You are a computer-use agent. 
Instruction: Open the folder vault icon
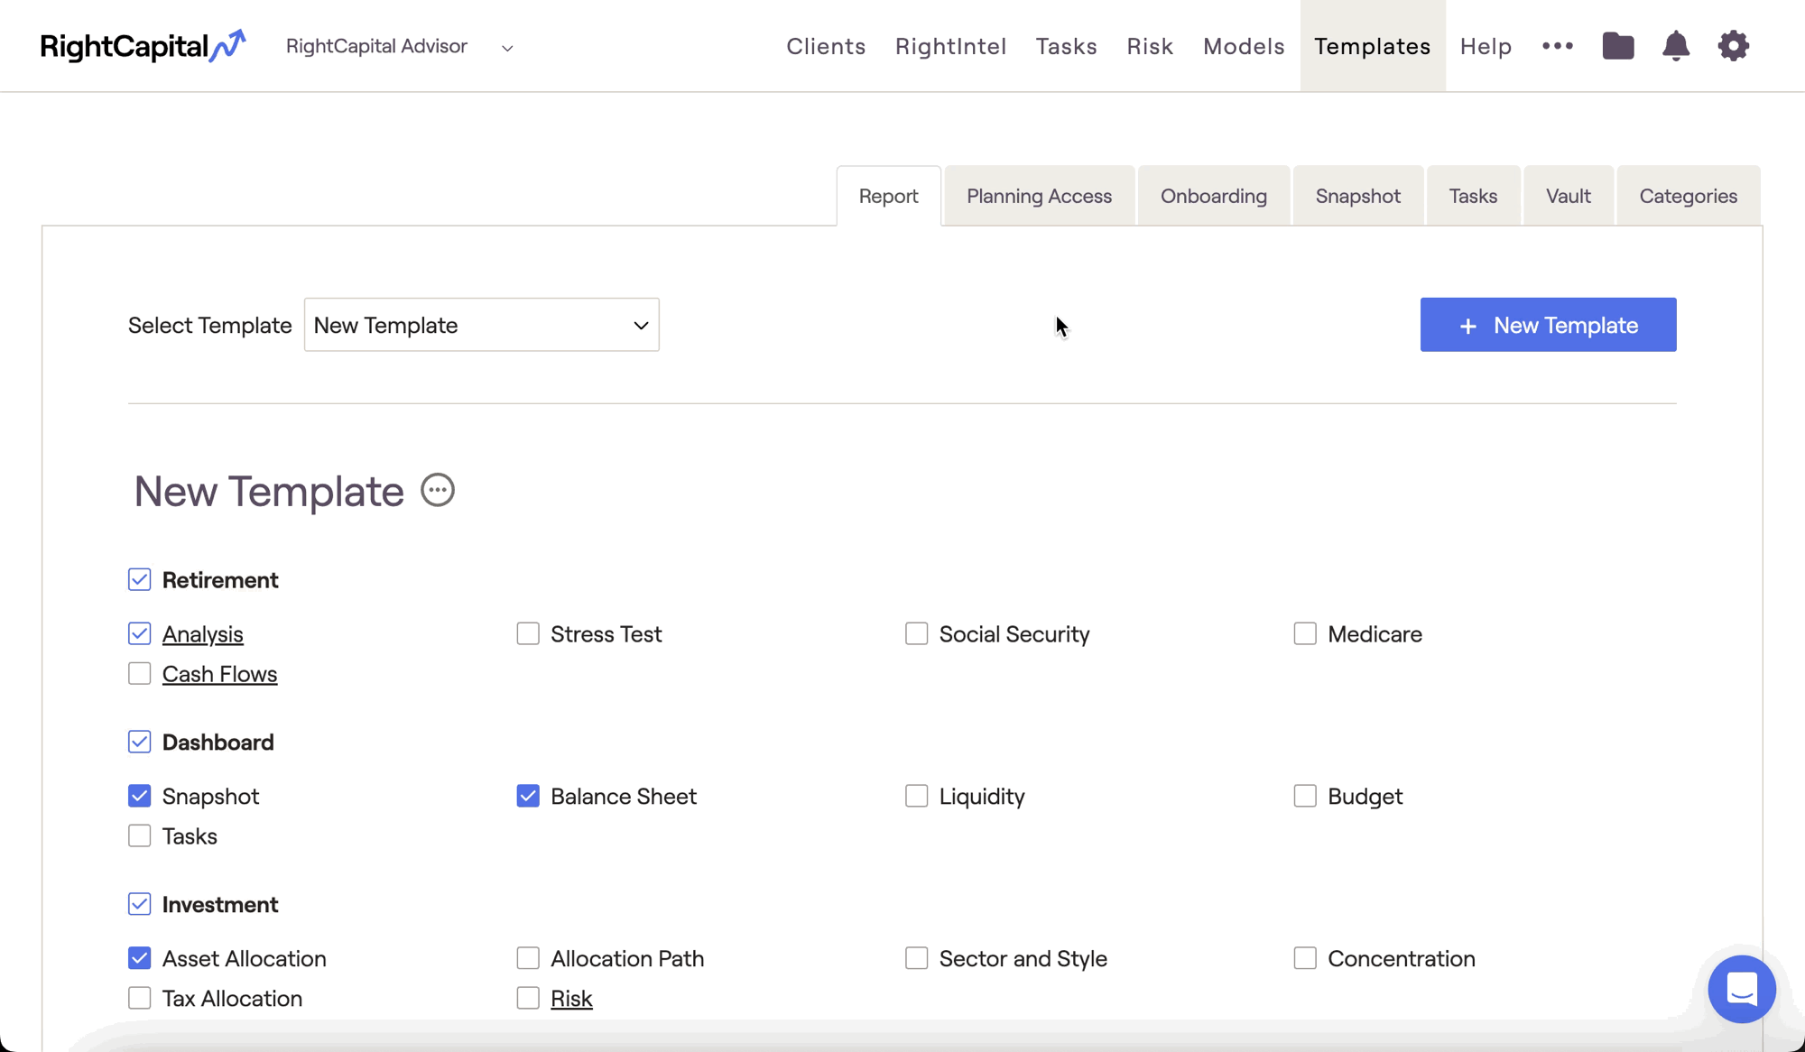coord(1618,46)
